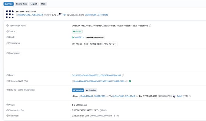
Task: Open the Logs (2) tab
Action: (34, 4)
